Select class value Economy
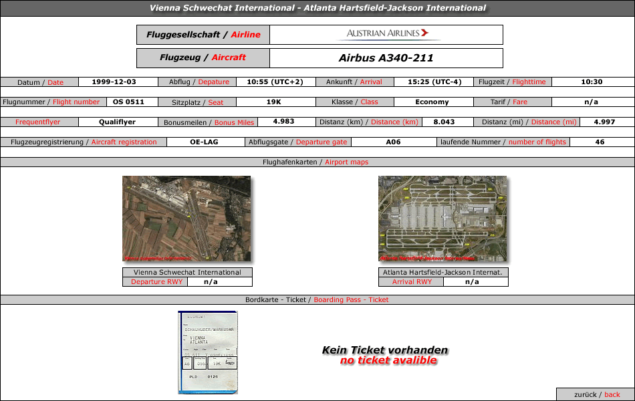Screen dimensions: 635x401 (432, 102)
